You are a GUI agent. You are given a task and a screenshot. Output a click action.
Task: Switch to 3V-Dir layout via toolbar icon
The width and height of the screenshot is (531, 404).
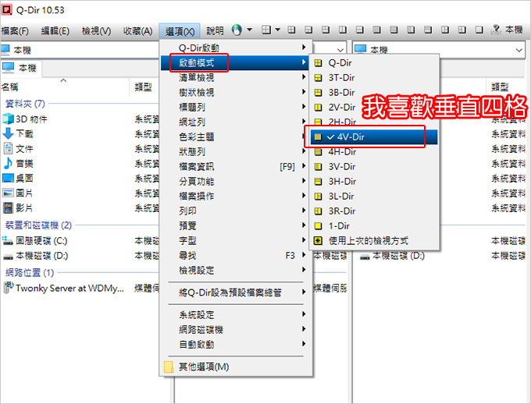[x=411, y=30]
